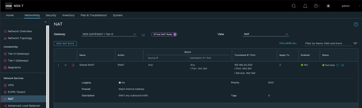Click the Enabled Yes value
The image size is (362, 108).
pyautogui.click(x=306, y=65)
